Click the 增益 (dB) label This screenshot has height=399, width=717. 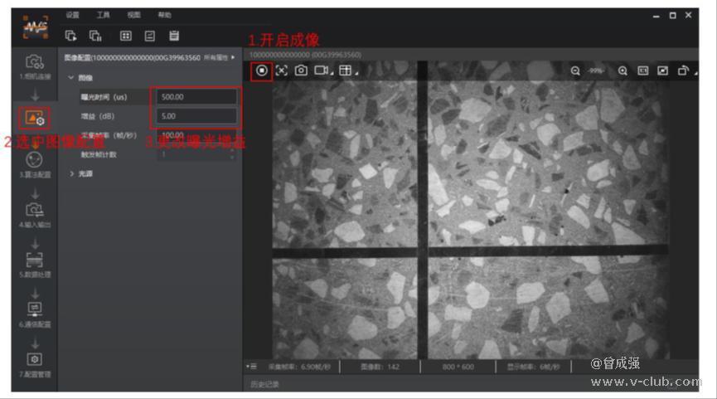point(98,116)
